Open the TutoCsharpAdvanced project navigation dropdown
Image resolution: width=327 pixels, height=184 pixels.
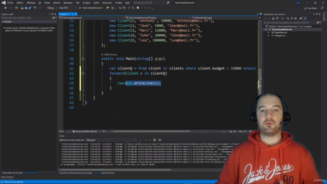(92, 18)
